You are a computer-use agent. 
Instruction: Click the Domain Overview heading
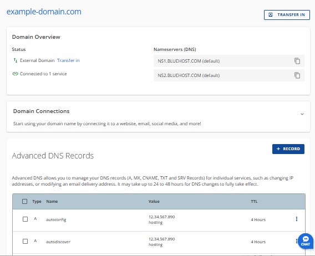36,37
